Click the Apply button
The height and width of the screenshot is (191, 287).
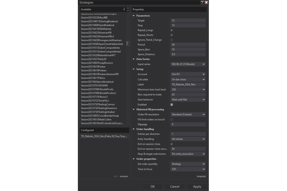197,186
